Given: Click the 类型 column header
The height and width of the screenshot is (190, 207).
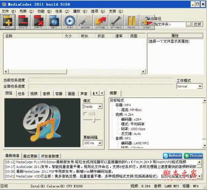Looking at the screenshot, I should click(137, 36).
